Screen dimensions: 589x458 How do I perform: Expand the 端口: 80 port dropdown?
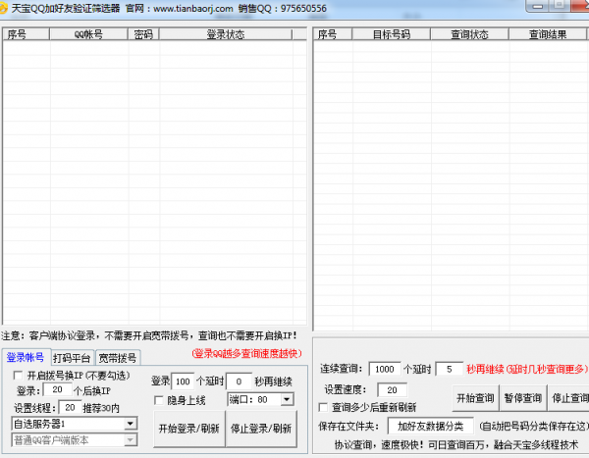(286, 400)
